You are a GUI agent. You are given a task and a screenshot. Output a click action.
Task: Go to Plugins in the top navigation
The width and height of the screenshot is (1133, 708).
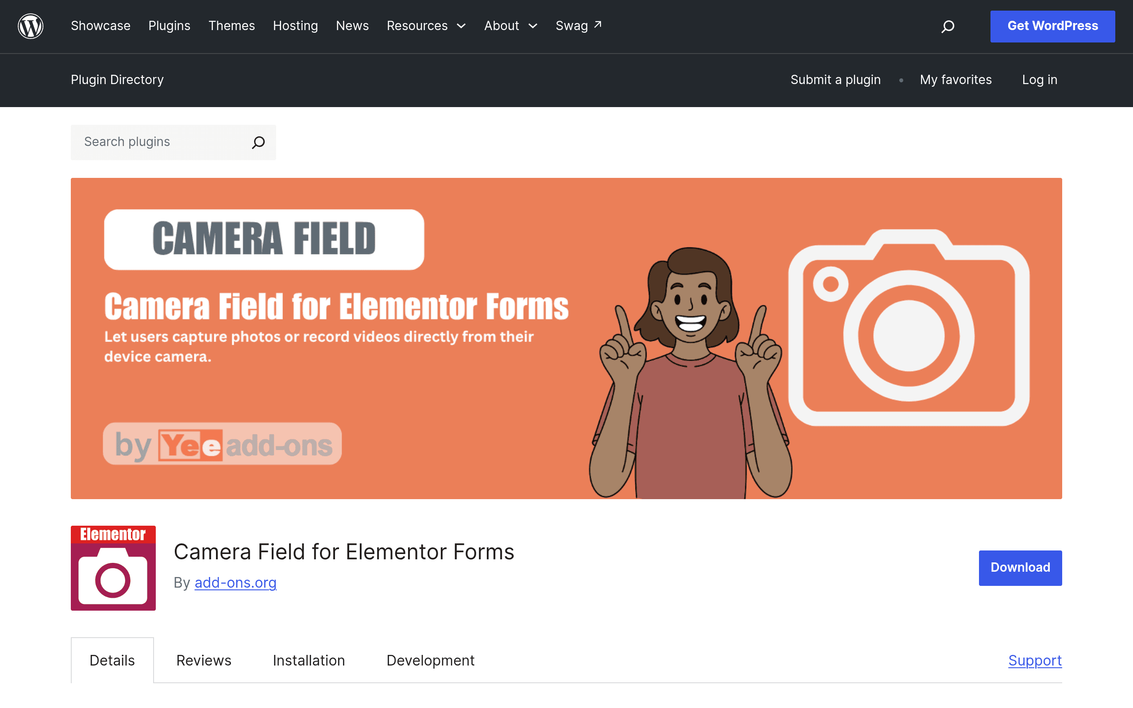click(170, 26)
